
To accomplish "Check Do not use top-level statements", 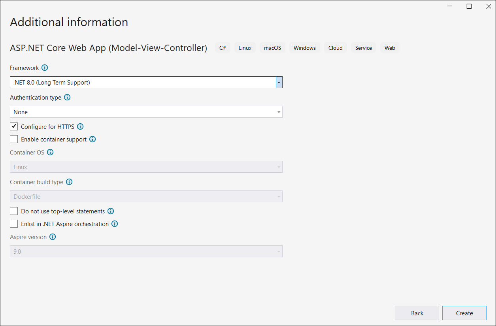I will (14, 211).
